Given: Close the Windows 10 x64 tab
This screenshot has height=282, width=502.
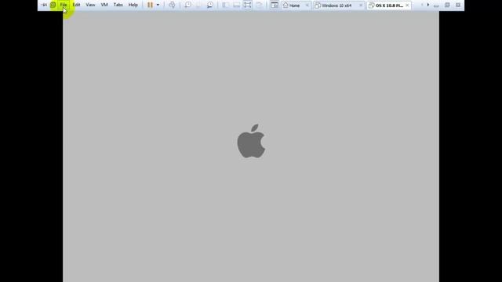Looking at the screenshot, I should tap(361, 5).
